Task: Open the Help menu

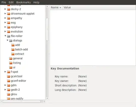Action: pos(36,2)
